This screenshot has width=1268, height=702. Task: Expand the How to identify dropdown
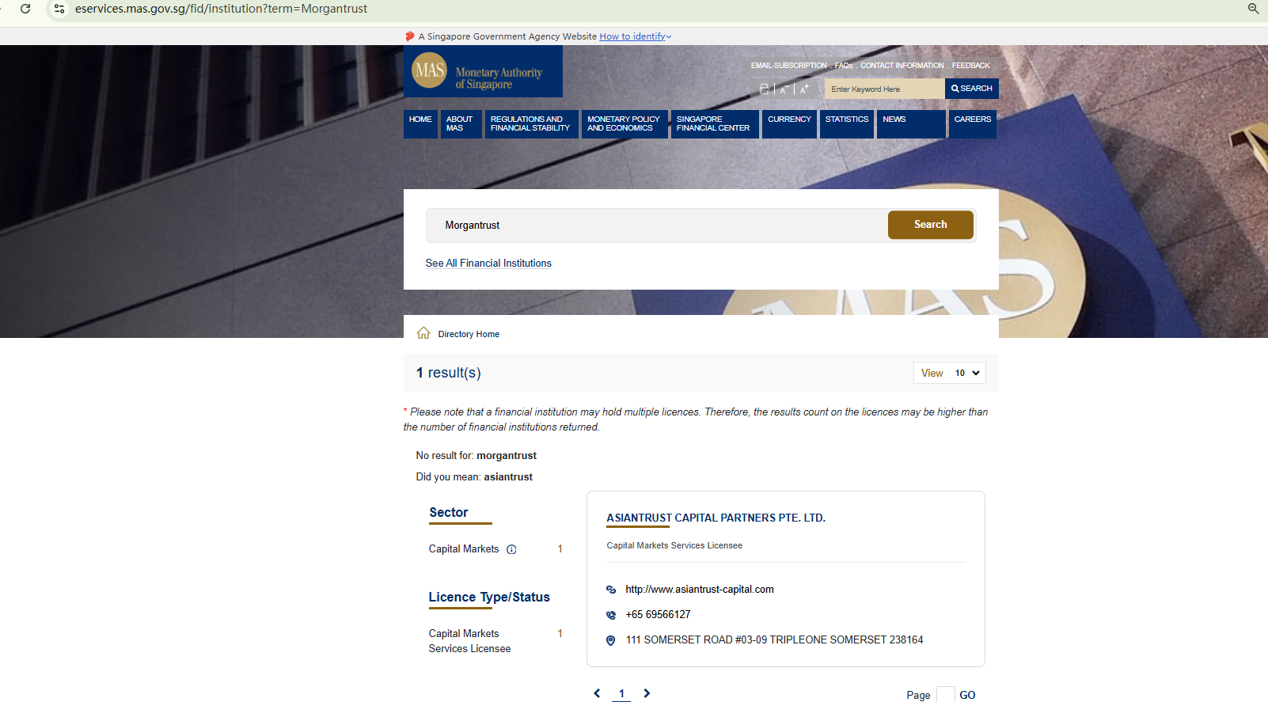(635, 36)
